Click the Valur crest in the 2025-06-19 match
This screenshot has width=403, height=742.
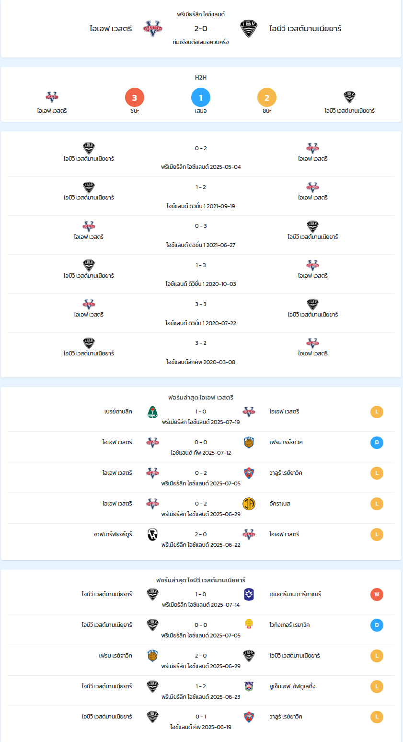pyautogui.click(x=249, y=717)
